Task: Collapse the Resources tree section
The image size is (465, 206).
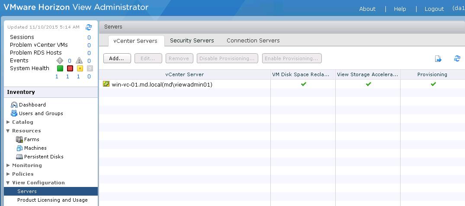Action: 8,131
